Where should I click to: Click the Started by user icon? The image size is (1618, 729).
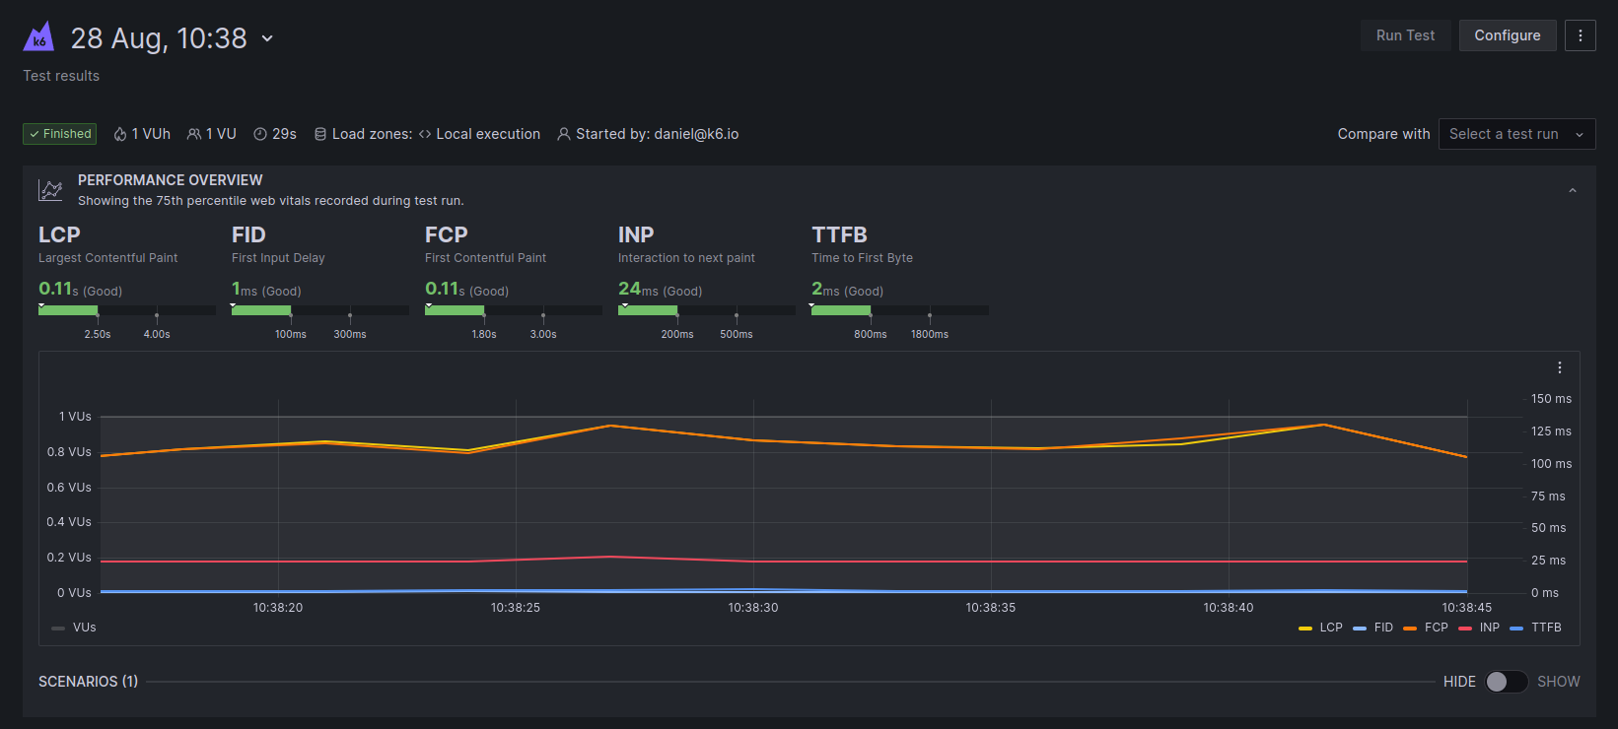point(564,134)
